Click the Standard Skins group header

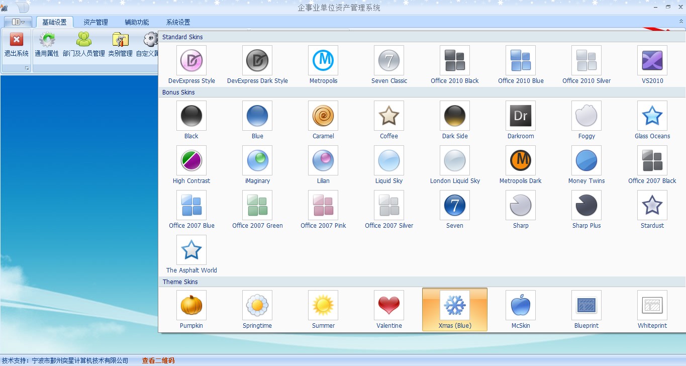(422, 37)
